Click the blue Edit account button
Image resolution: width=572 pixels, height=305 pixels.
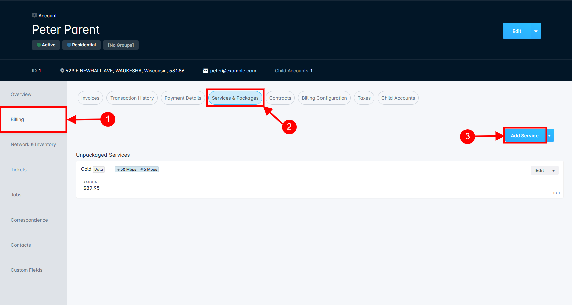[517, 31]
